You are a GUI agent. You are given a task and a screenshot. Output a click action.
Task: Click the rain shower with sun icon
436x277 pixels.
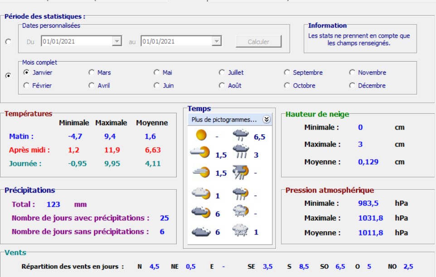(240, 194)
